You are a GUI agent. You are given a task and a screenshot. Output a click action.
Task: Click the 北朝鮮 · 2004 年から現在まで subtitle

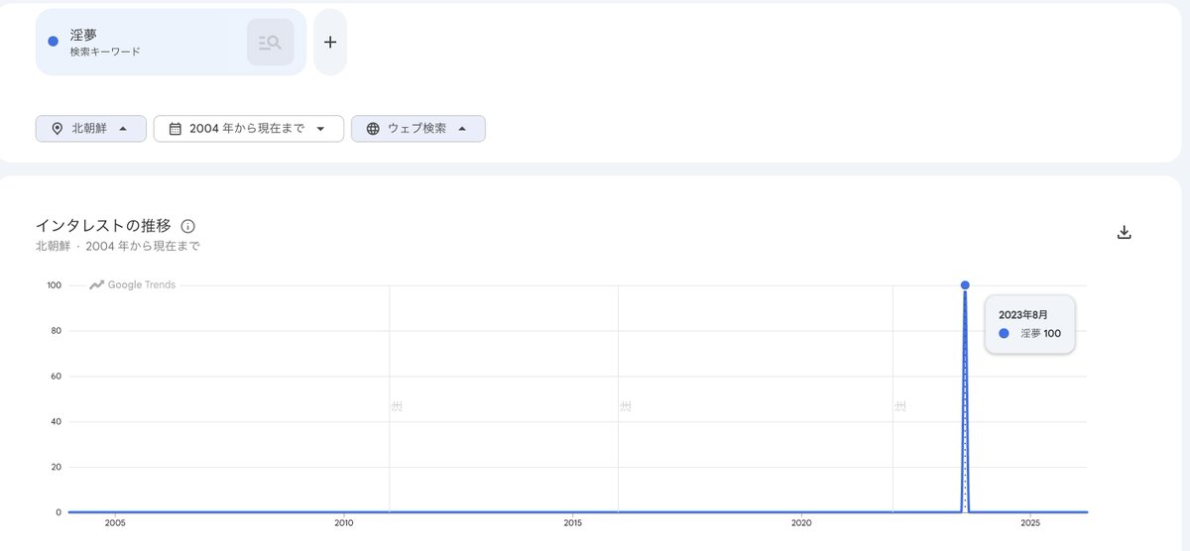click(x=118, y=246)
